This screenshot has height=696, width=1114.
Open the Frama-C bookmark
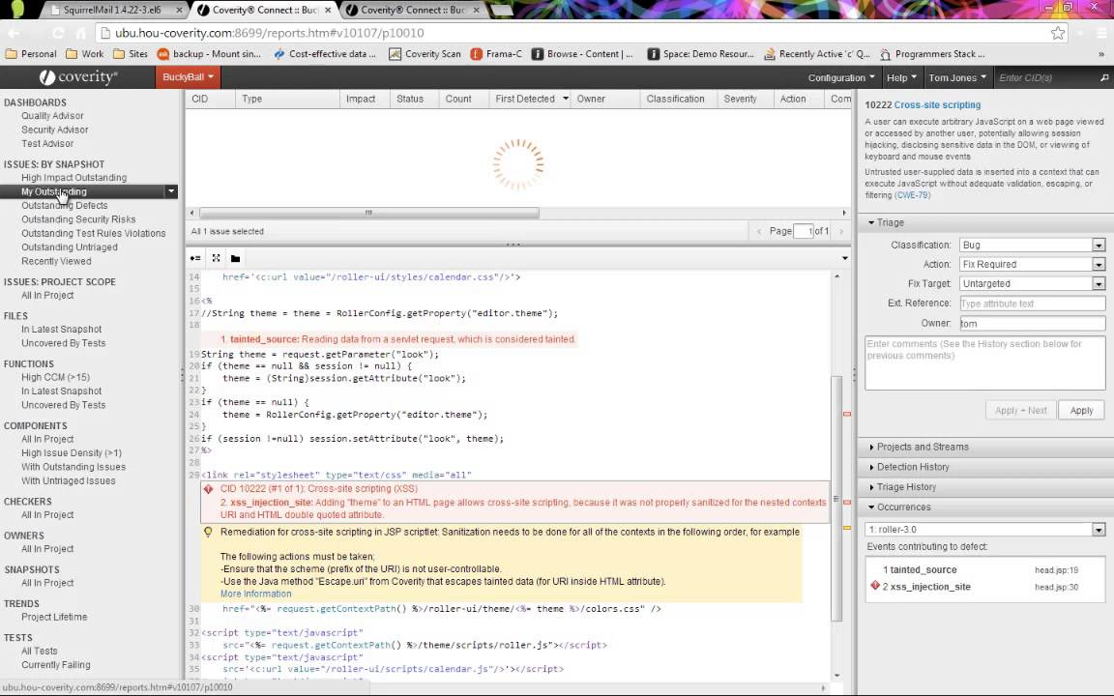[496, 54]
